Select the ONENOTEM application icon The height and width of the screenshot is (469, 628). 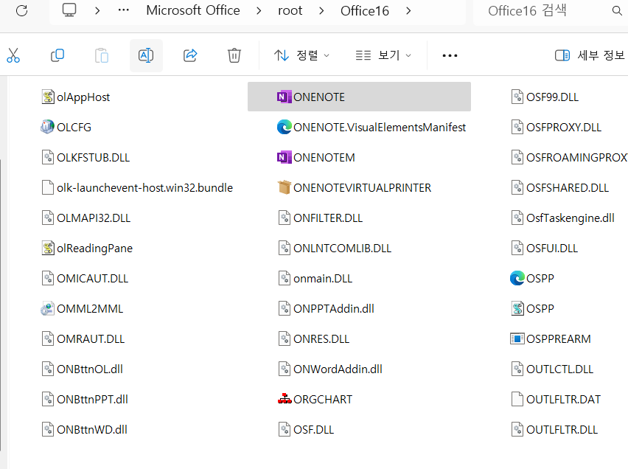click(284, 158)
